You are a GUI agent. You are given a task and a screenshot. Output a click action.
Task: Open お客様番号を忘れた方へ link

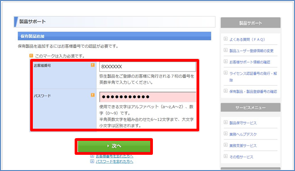114,156
